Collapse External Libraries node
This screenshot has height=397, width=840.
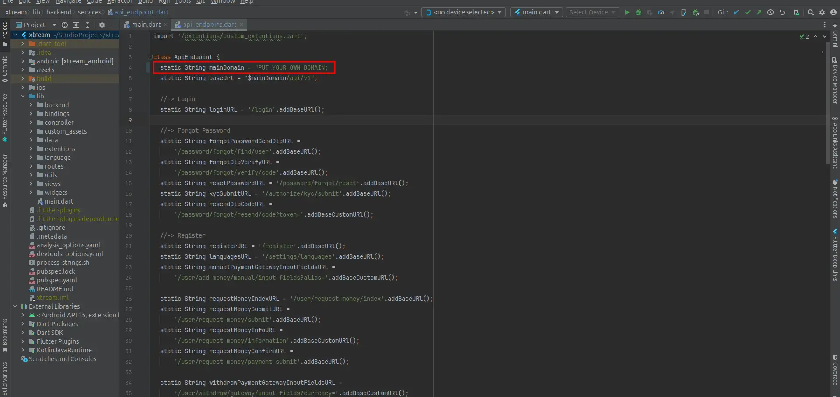pyautogui.click(x=15, y=306)
